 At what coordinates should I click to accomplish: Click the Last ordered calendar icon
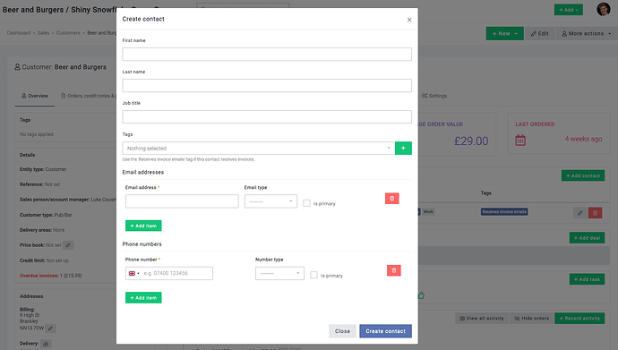click(x=520, y=140)
